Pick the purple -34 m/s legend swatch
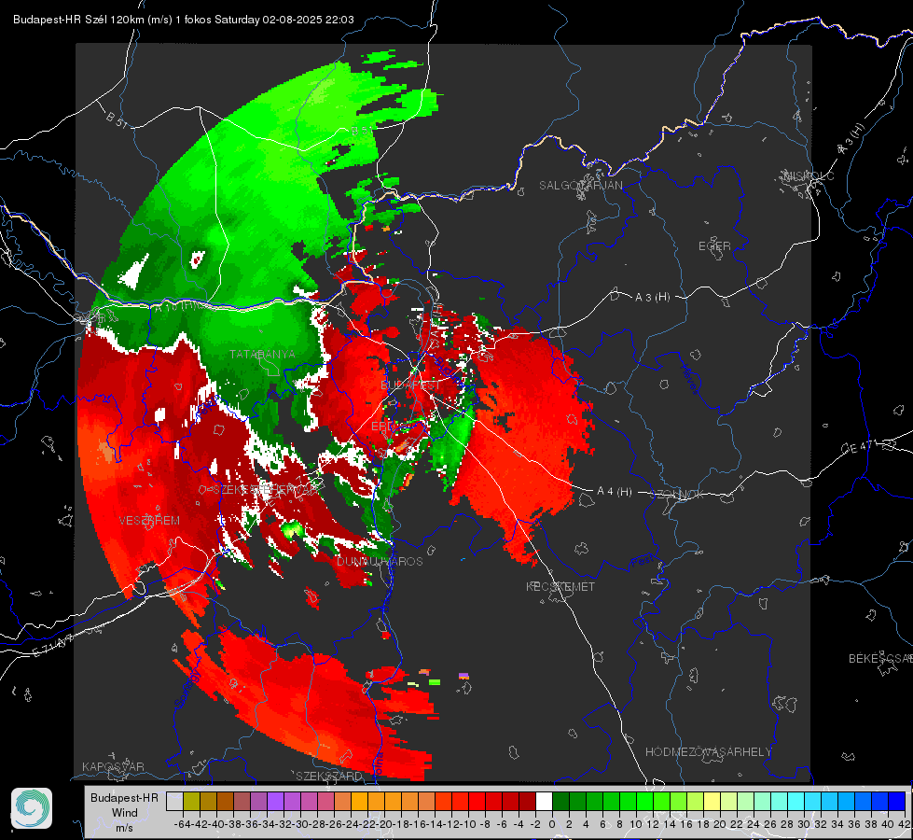Viewport: 913px width, 840px height. coord(275,801)
